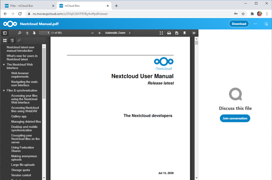
Task: Click the browser address bar URL
Action: [x=70, y=14]
